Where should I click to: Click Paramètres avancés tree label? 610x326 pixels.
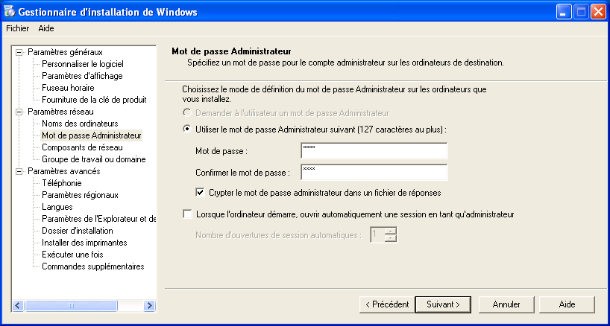pyautogui.click(x=64, y=171)
